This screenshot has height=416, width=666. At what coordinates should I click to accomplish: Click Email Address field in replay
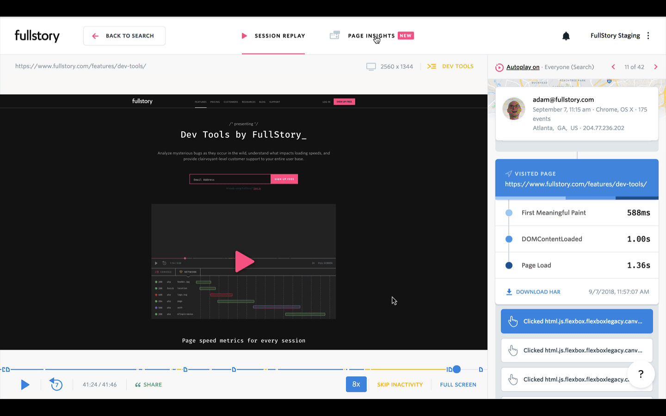pyautogui.click(x=230, y=179)
